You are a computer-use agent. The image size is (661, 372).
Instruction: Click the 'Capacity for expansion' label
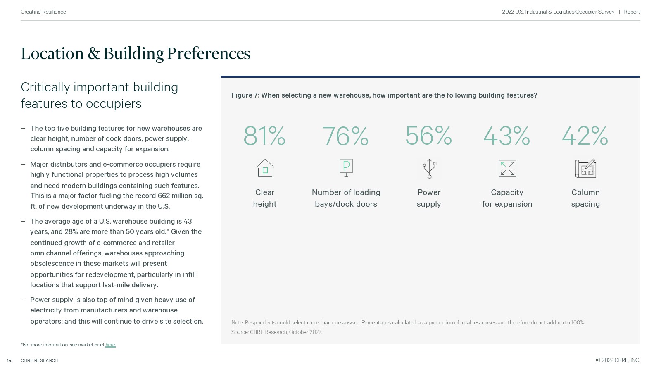coord(507,198)
